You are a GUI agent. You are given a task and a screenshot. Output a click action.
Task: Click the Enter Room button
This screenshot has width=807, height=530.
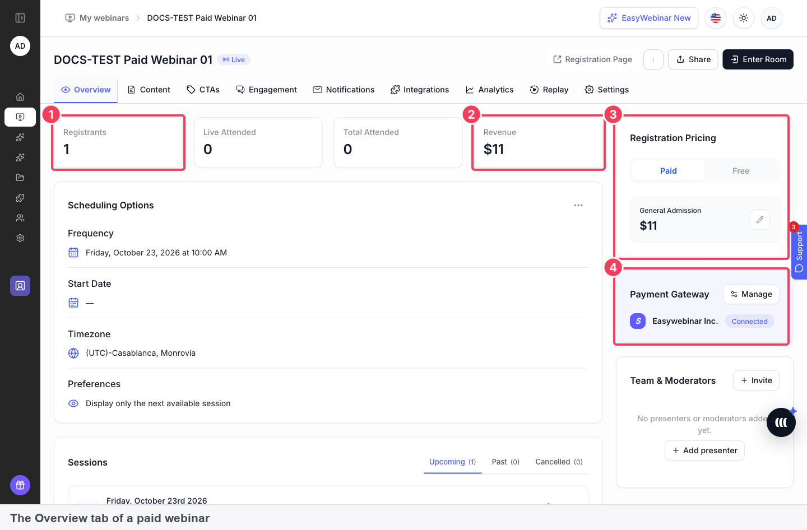coord(758,59)
